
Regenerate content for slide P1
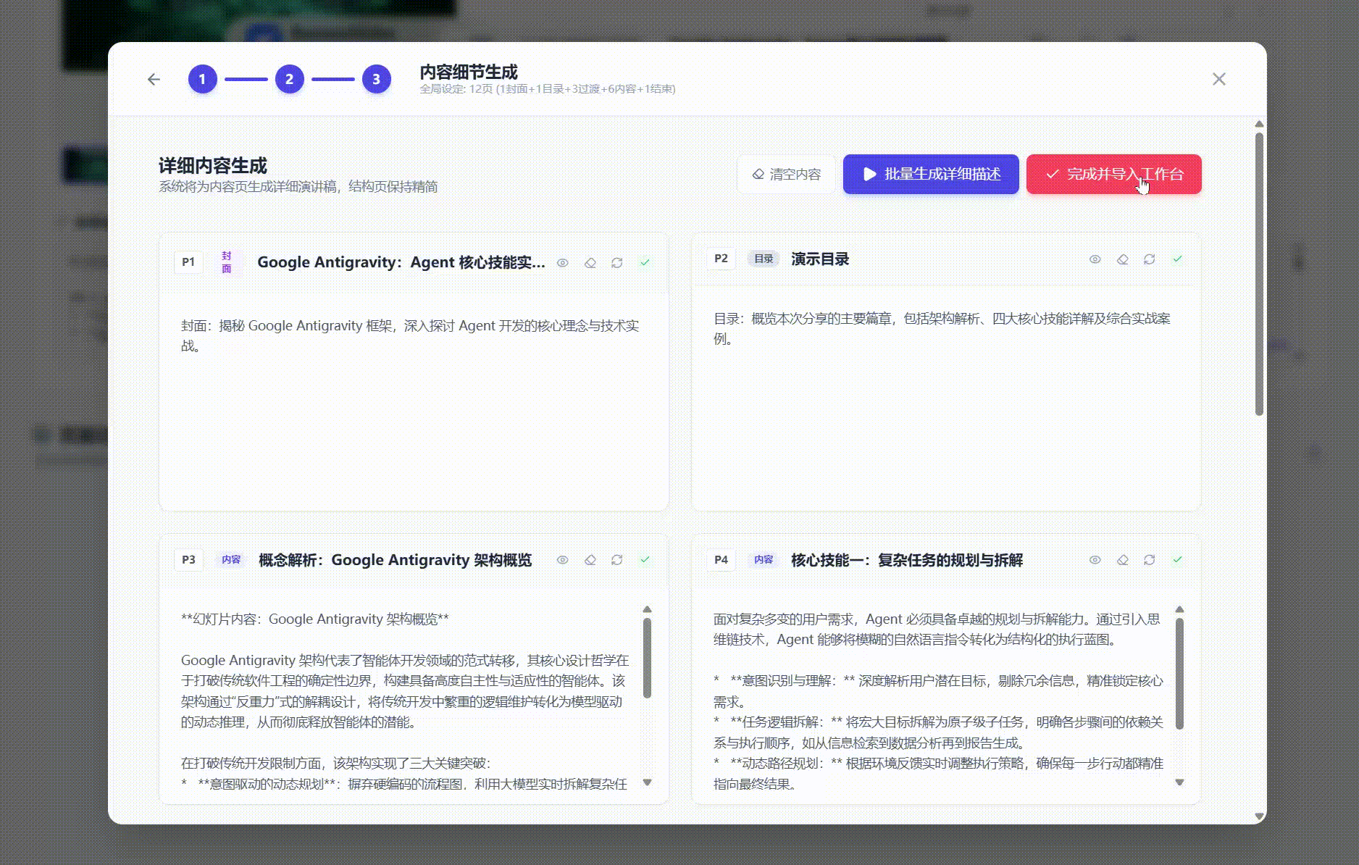click(x=617, y=262)
